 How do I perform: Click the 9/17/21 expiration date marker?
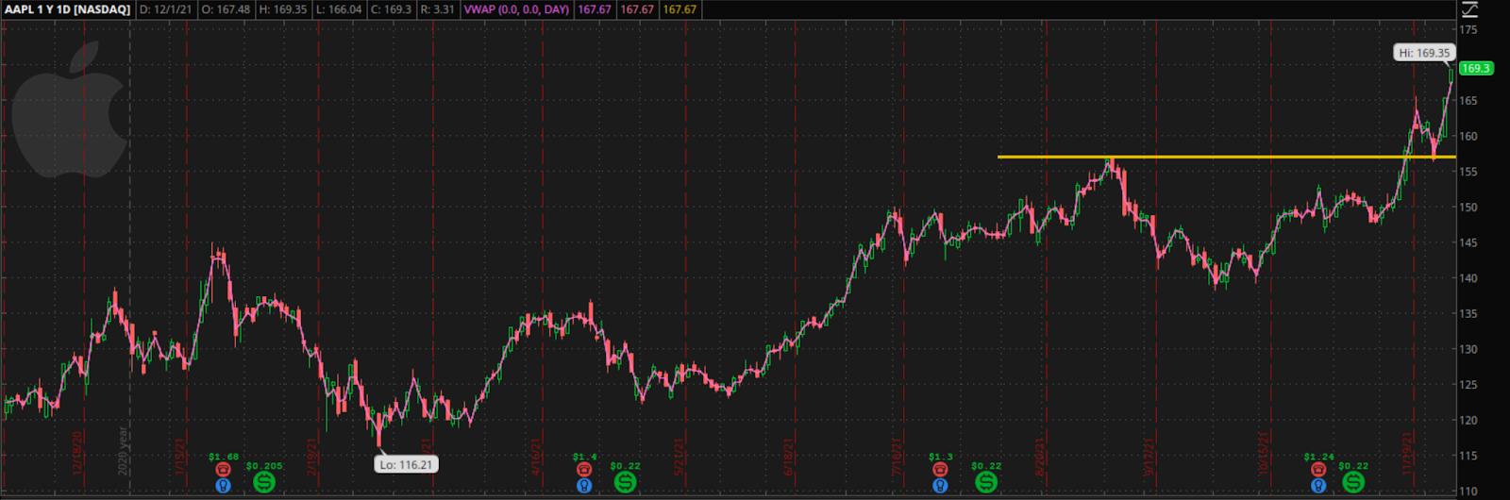click(x=1149, y=456)
